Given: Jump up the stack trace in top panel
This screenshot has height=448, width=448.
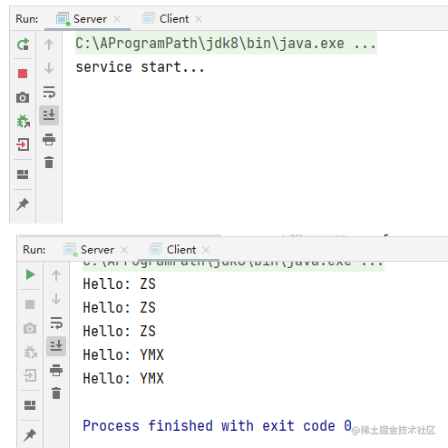Looking at the screenshot, I should pos(49,45).
